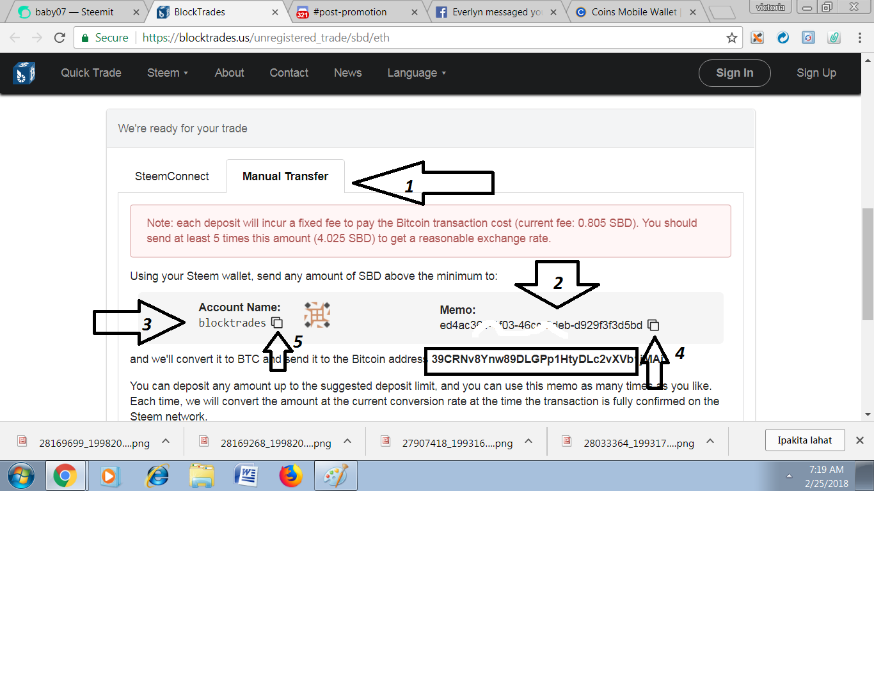Click the blue square extension icon
Image resolution: width=874 pixels, height=680 pixels.
pos(809,38)
